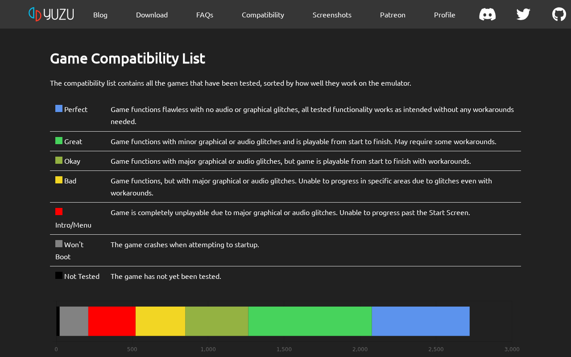Click the gray Won't Boot legend square
Viewport: 571px width, 357px height.
click(59, 244)
